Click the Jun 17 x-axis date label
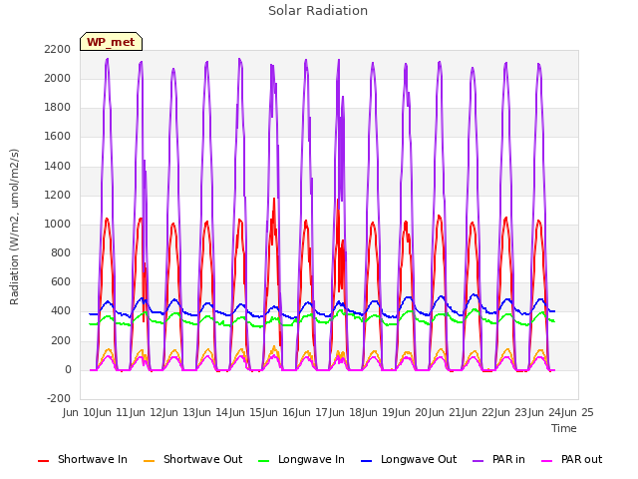The height and width of the screenshot is (479, 638). click(312, 412)
